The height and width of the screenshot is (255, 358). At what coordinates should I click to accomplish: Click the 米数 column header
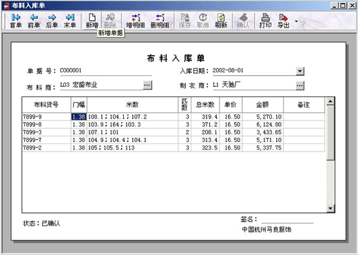tap(132, 105)
